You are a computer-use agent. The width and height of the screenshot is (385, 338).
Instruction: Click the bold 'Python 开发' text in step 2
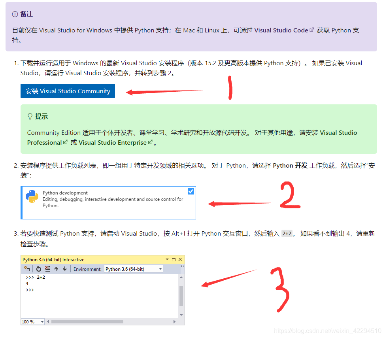pos(290,166)
